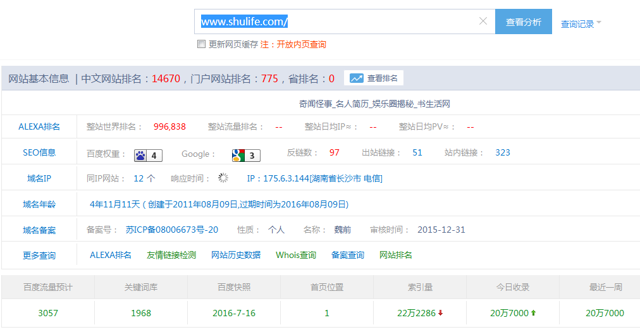Open the ICP record number 苏ICP备08006673号-20
The image size is (640, 332).
(x=172, y=230)
